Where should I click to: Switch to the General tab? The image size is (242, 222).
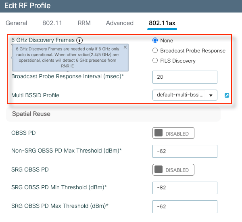[17, 23]
